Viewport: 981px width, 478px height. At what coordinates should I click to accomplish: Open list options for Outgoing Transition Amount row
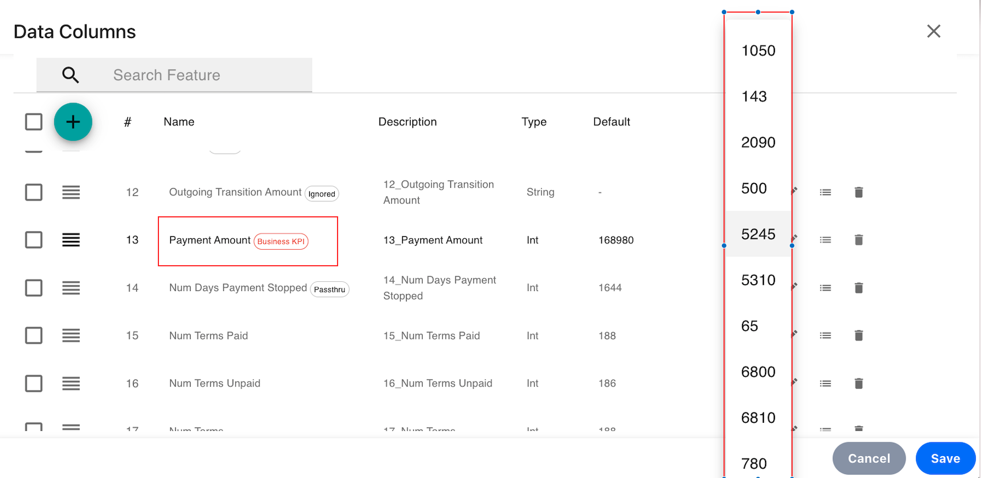click(825, 192)
